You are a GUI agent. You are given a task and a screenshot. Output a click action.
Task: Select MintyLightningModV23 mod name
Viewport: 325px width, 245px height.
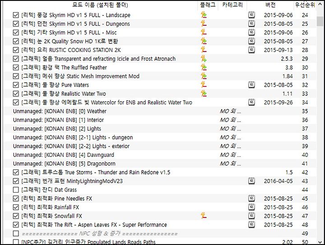[72, 181]
